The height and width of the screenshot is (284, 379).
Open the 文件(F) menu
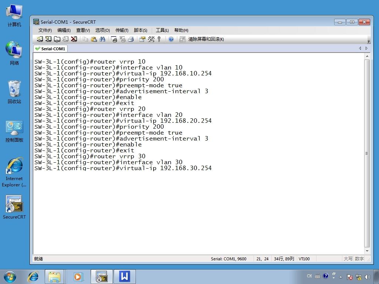tap(45, 30)
